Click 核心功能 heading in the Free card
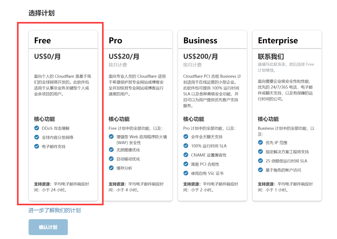This screenshot has width=337, height=239. click(44, 119)
